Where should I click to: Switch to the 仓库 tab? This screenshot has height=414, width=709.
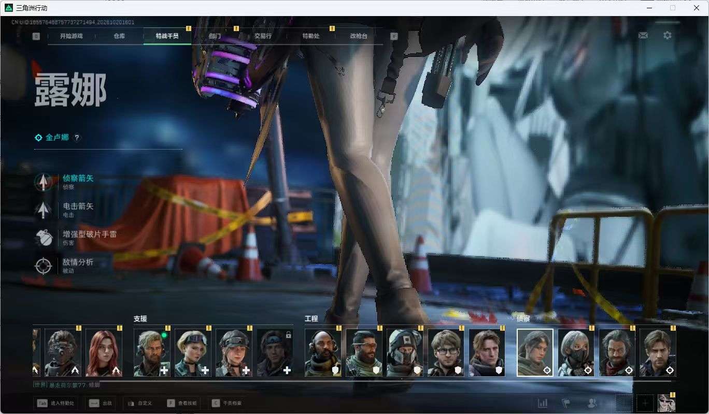pyautogui.click(x=119, y=36)
